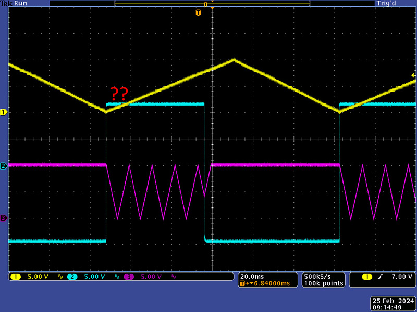Open the 7.00 V trigger level readout

pos(398,277)
